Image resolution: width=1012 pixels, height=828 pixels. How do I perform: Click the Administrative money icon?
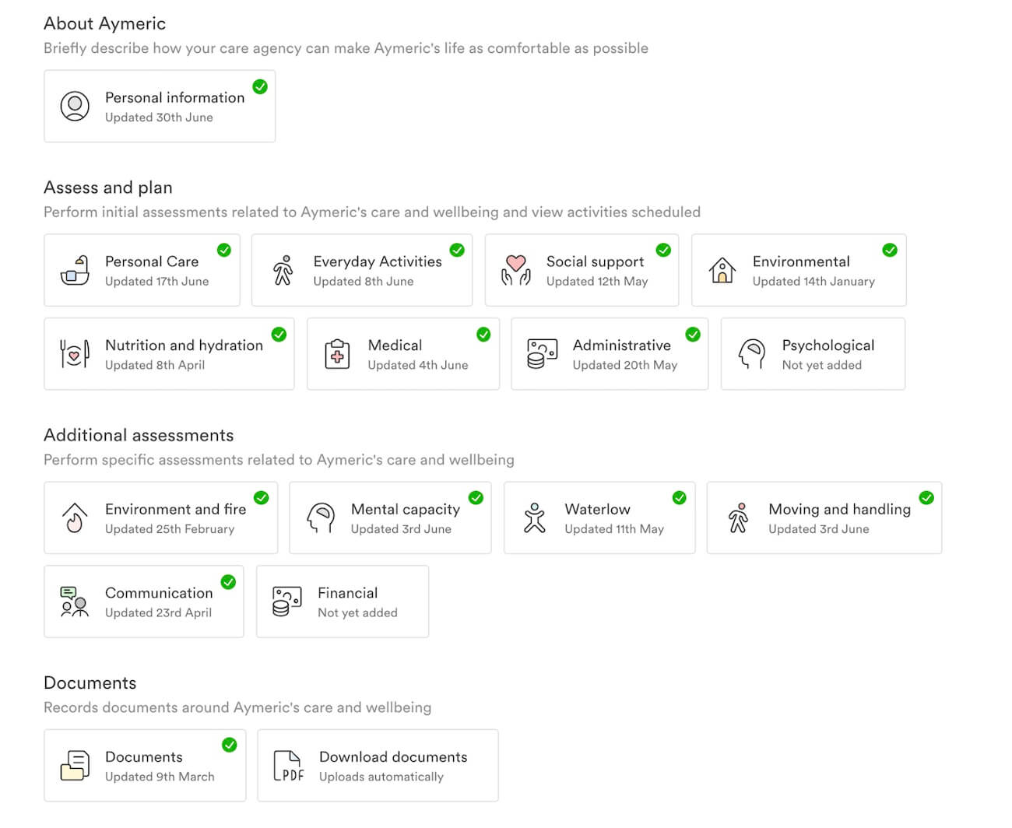pyautogui.click(x=542, y=354)
